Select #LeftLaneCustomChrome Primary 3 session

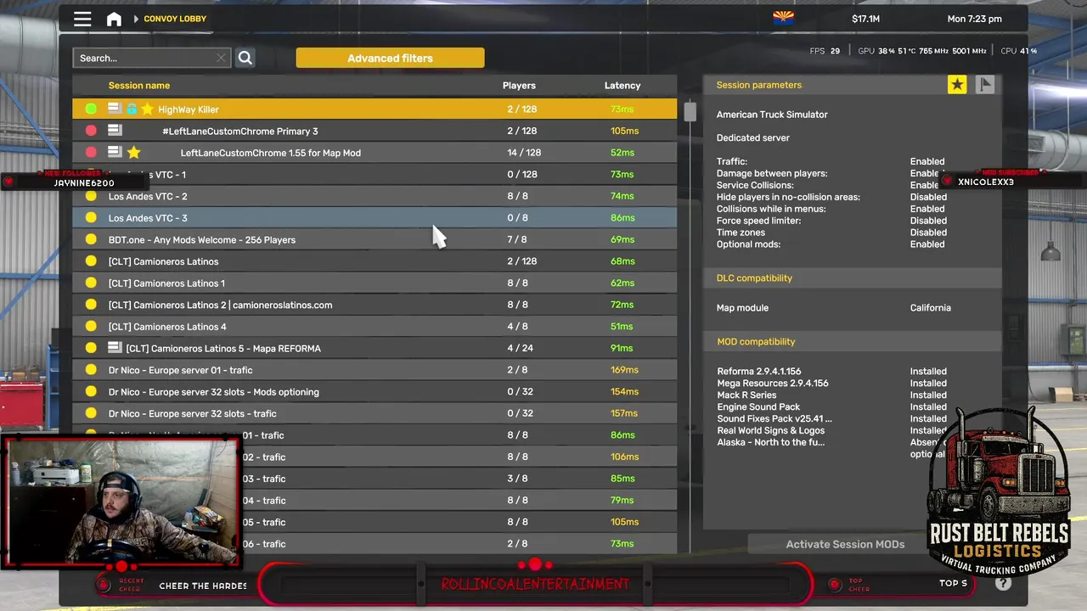pos(375,131)
